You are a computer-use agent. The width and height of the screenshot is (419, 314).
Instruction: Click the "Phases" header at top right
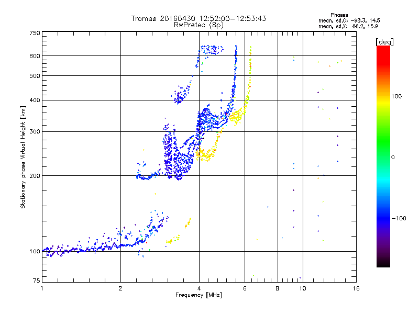(x=339, y=15)
